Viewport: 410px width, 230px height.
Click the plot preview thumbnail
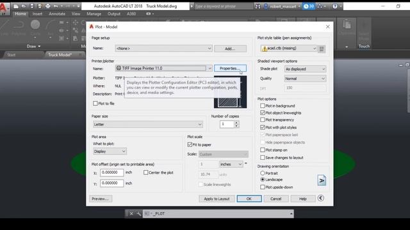pos(230,92)
